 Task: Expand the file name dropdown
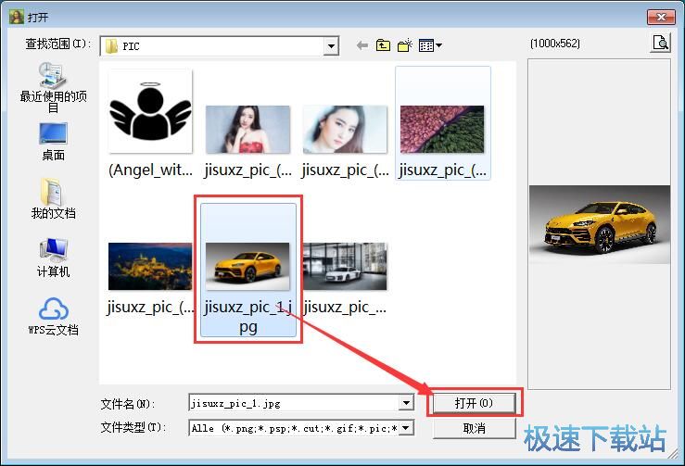(x=406, y=403)
